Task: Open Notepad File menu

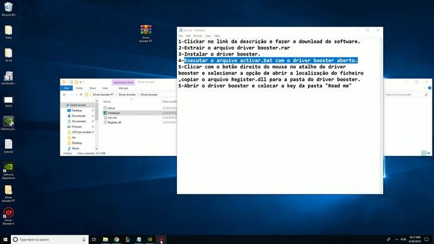Action: coord(180,36)
